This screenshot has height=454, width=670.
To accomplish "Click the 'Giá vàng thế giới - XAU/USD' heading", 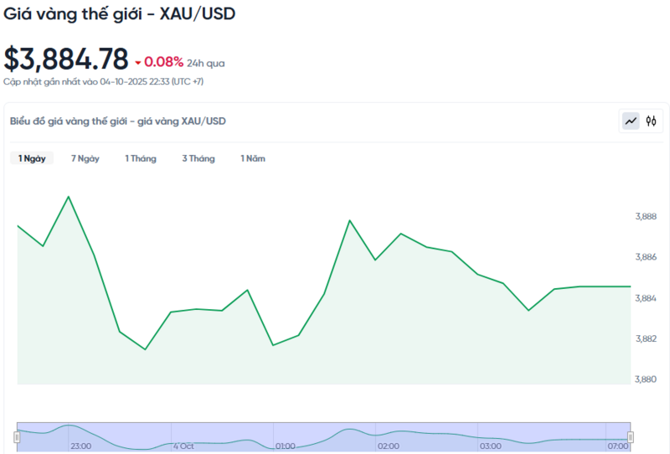I will tap(120, 14).
